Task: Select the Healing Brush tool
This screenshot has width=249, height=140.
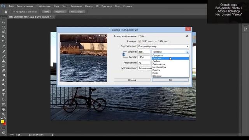Action: pyautogui.click(x=4, y=51)
